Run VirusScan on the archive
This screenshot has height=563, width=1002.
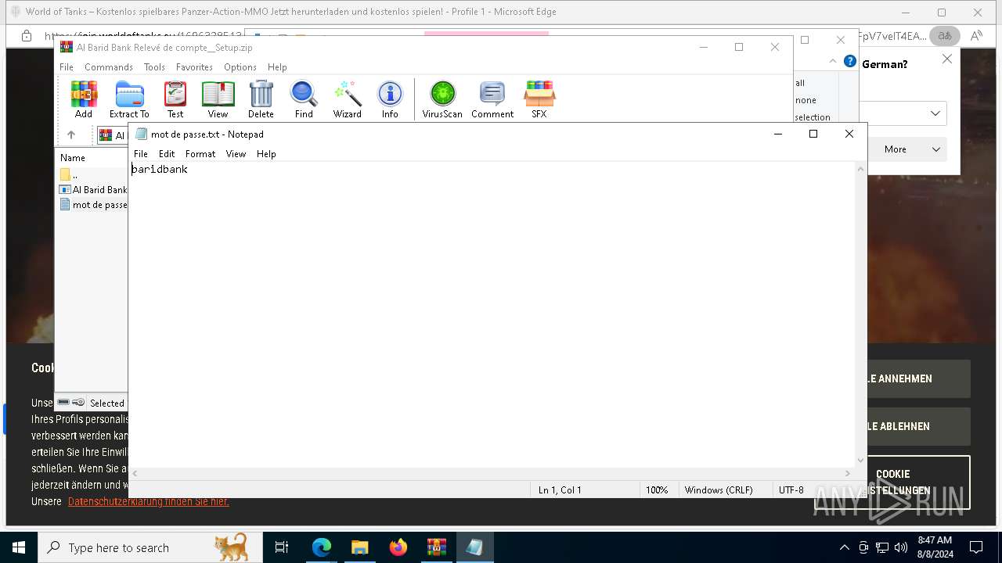coord(442,99)
